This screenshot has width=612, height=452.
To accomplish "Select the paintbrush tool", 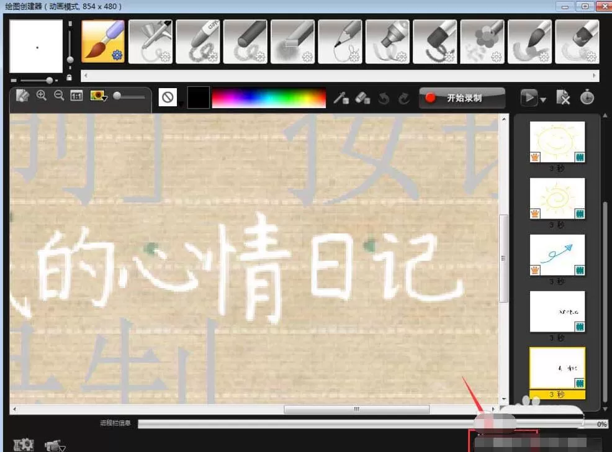I will [103, 42].
